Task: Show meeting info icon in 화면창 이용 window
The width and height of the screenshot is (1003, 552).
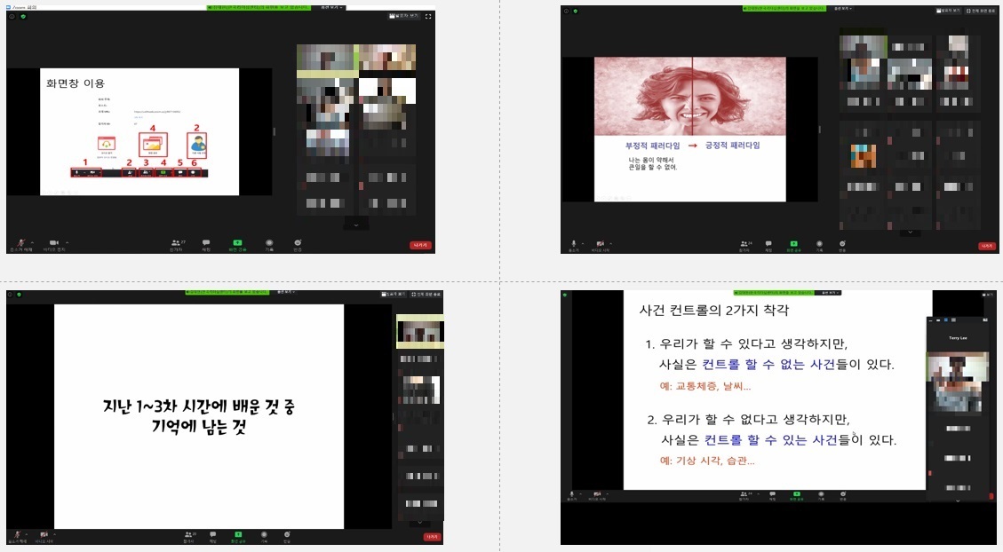Action: click(12, 16)
